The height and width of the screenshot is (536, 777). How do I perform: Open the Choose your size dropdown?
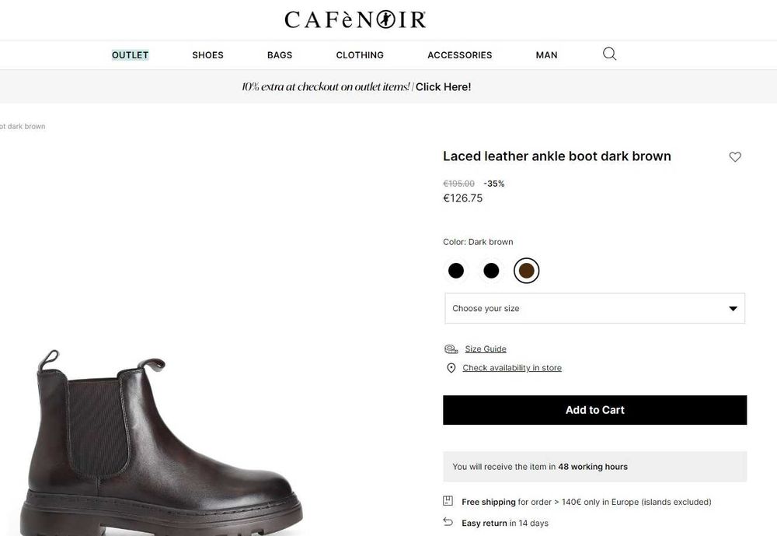tap(594, 308)
